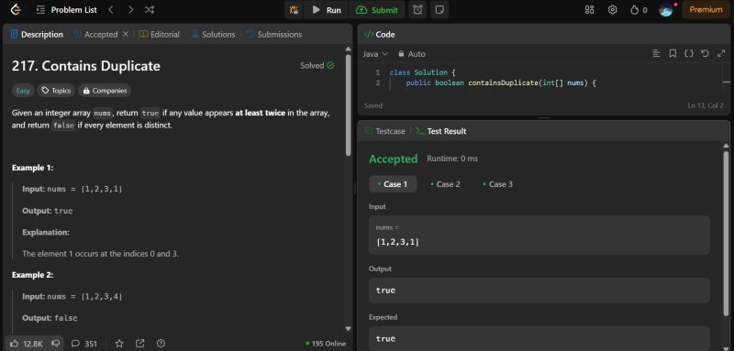
Task: Run the code
Action: [x=327, y=10]
